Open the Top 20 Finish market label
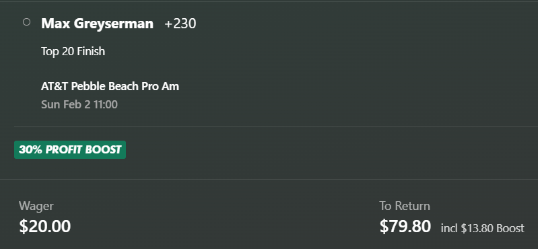The width and height of the screenshot is (538, 249). pyautogui.click(x=73, y=51)
